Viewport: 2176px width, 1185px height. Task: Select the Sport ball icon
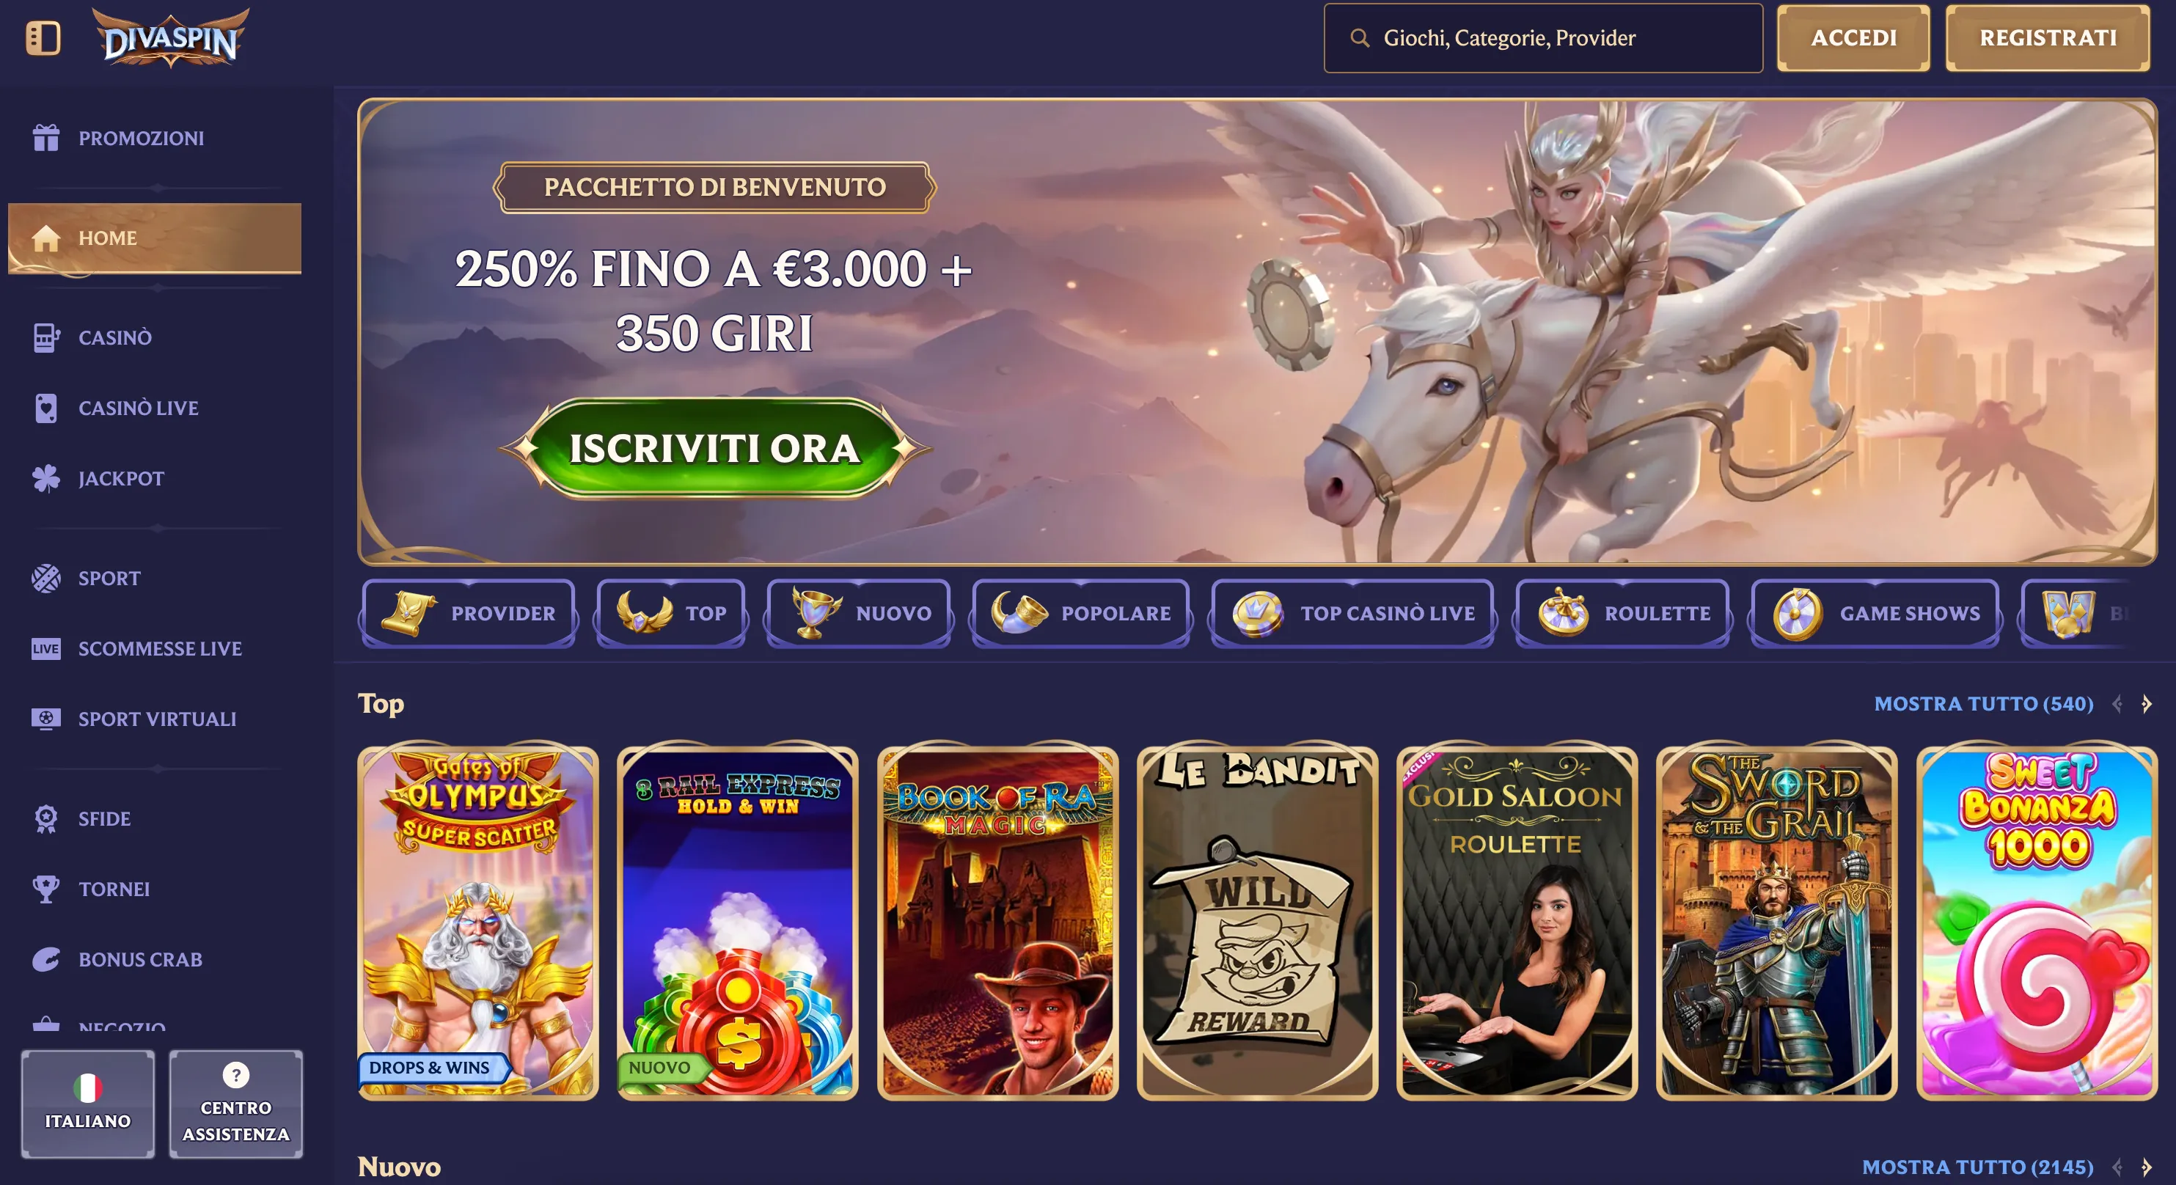pyautogui.click(x=45, y=579)
